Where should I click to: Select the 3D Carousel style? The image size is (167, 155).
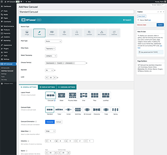tap(87, 110)
